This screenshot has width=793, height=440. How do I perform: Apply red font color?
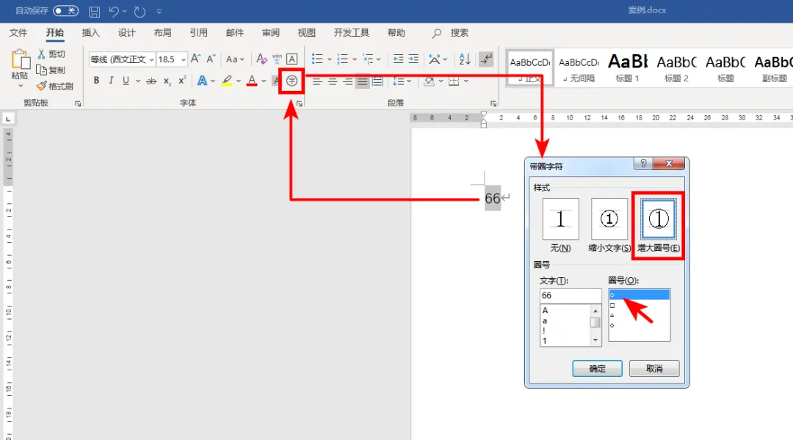252,81
